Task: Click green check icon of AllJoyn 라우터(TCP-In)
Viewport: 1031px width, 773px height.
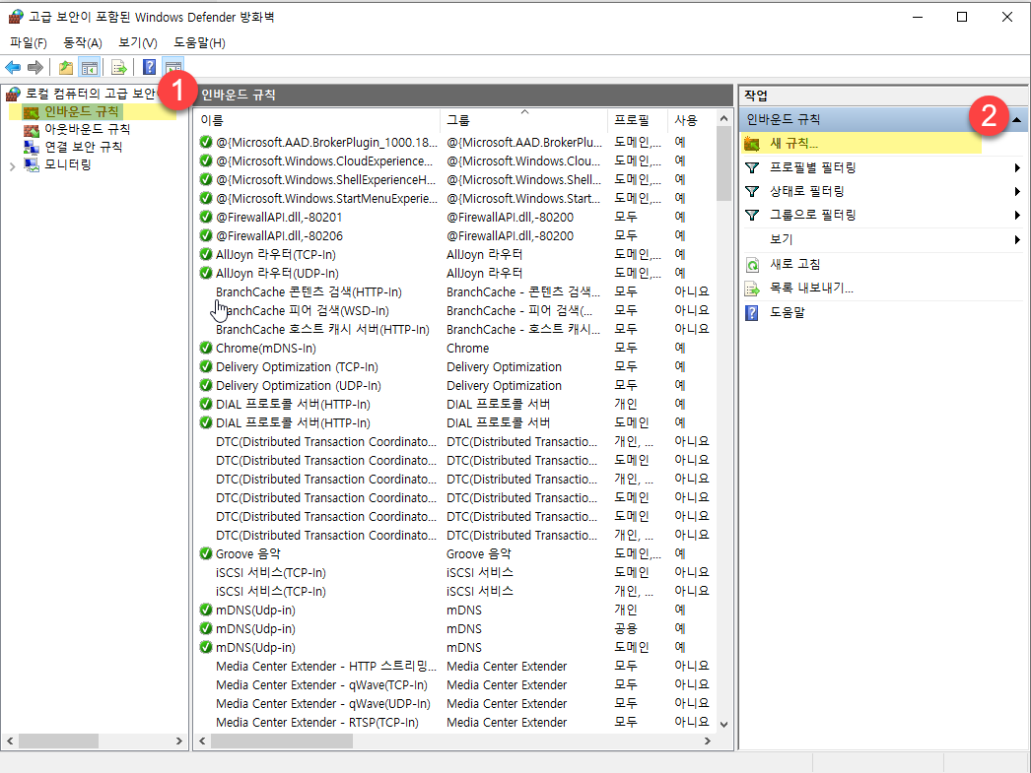Action: [x=206, y=254]
